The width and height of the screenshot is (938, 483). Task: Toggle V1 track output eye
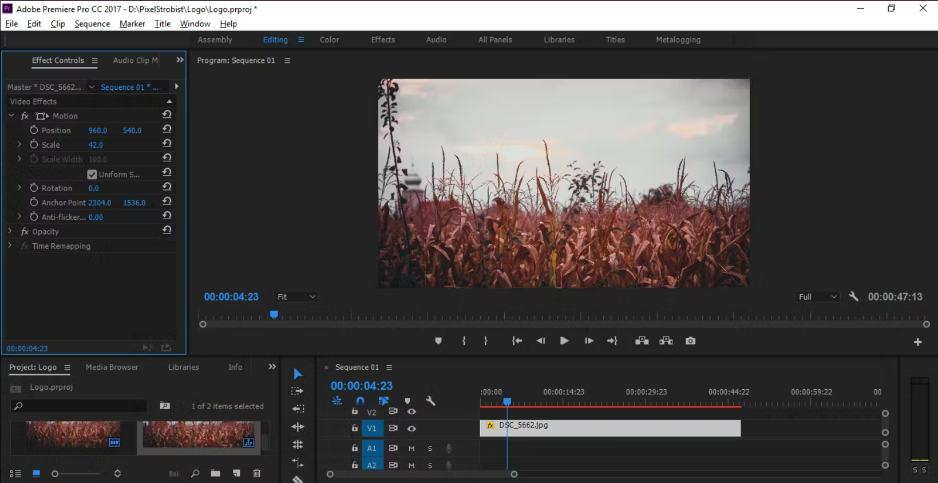tap(411, 429)
